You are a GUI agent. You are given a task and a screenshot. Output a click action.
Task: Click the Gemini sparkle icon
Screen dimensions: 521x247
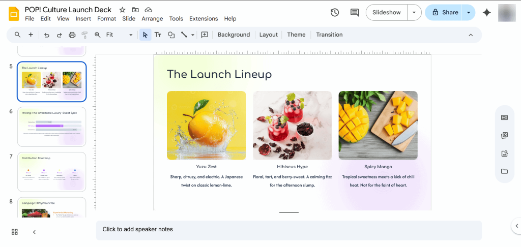pos(487,13)
